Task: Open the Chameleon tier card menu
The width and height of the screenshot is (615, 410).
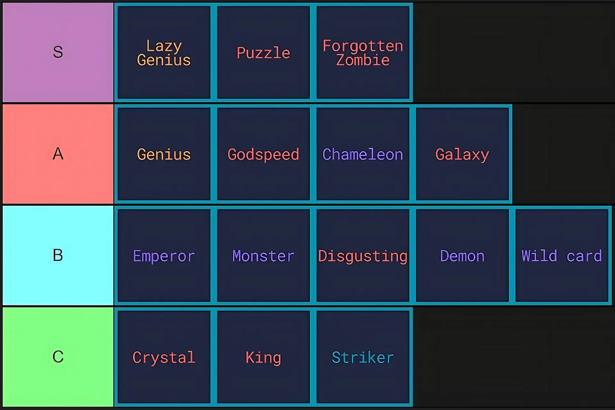Action: 362,154
